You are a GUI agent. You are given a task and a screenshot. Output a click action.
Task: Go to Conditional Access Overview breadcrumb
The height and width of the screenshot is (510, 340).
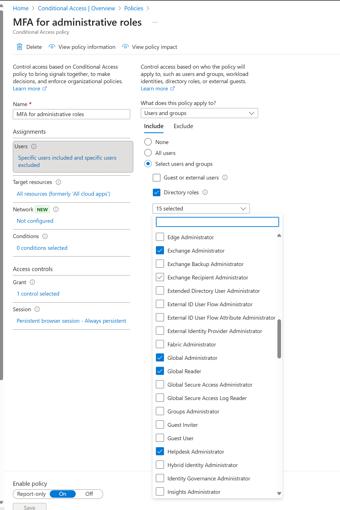coord(76,8)
